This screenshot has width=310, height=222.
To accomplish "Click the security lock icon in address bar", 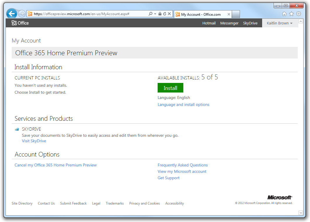I will (x=160, y=13).
